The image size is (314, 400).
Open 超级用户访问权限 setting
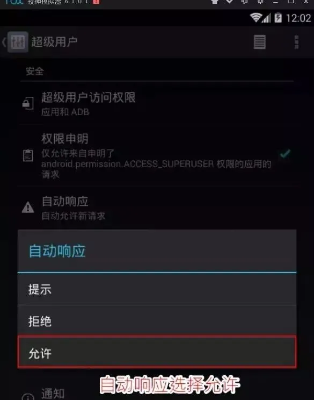(157, 104)
